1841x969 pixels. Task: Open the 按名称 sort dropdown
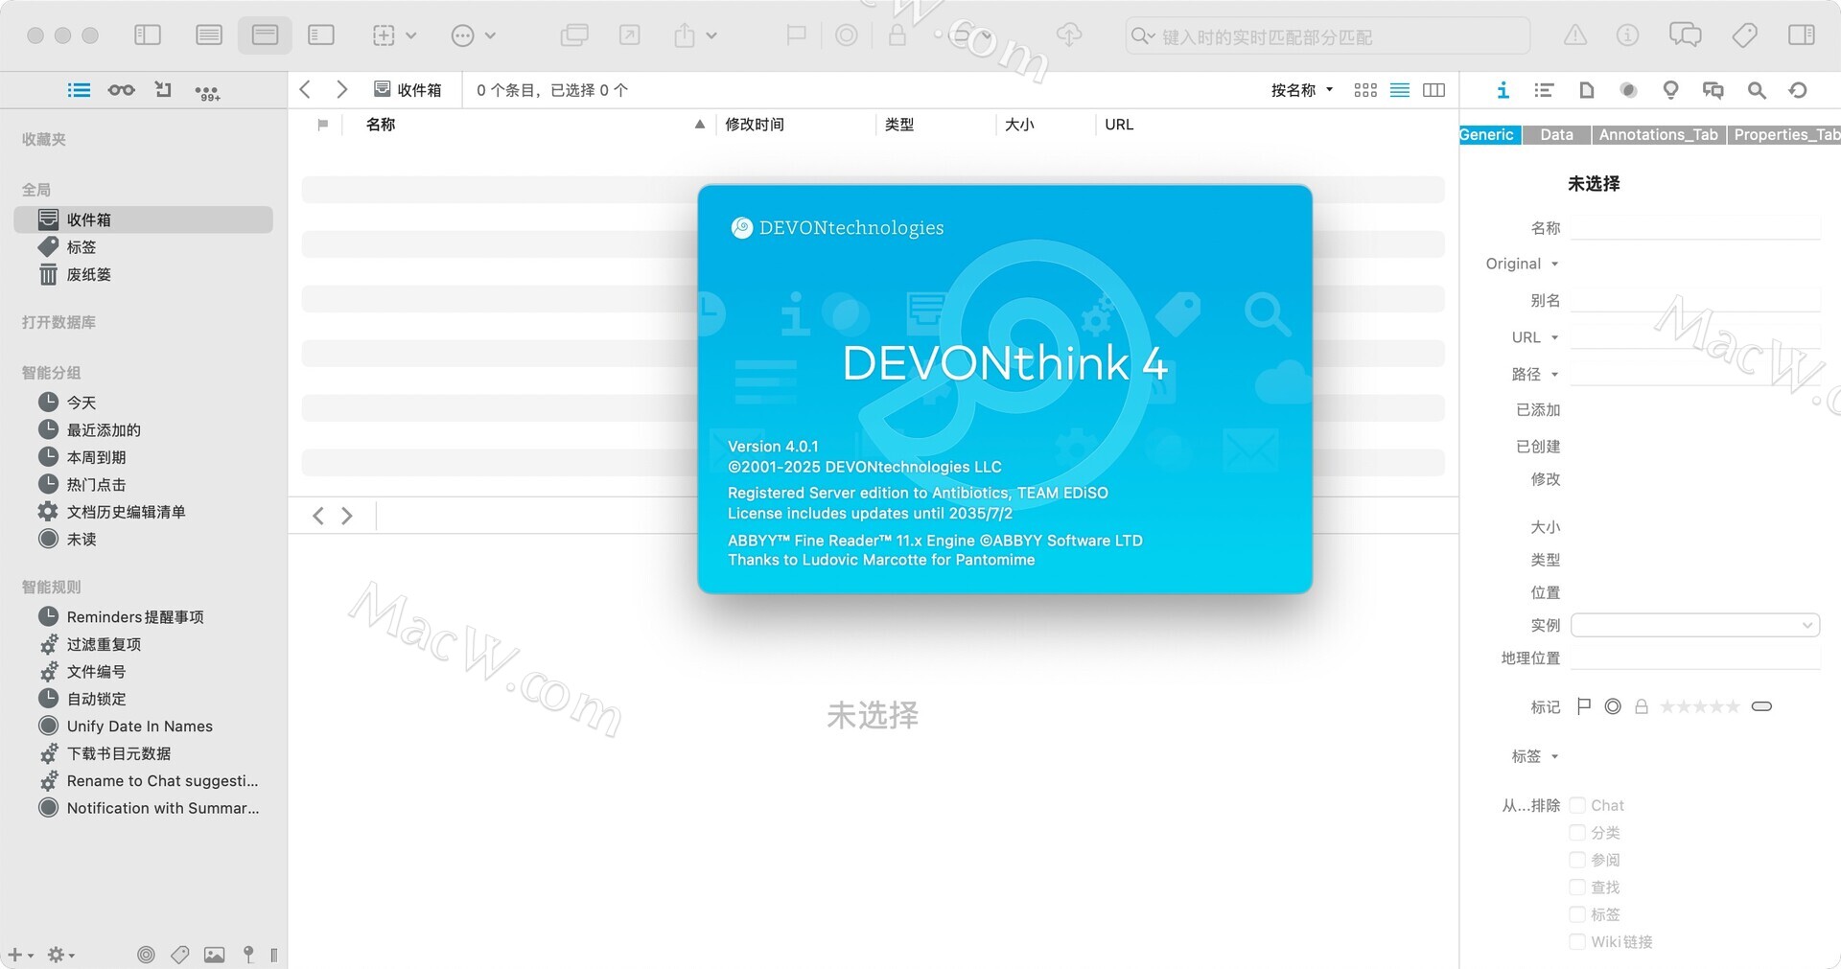point(1301,90)
